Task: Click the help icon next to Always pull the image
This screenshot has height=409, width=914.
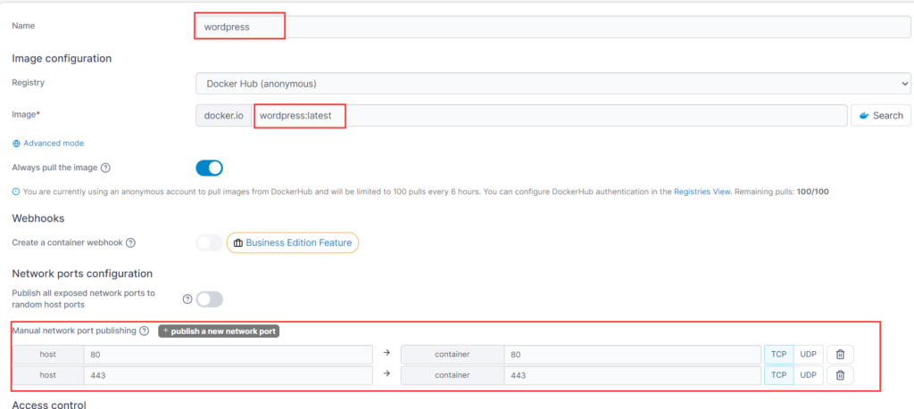Action: pos(105,168)
